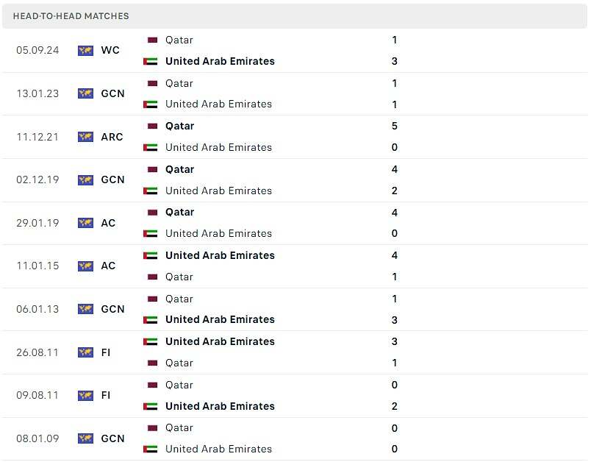Click the UAE flag in 11.12.21 match
The width and height of the screenshot is (591, 462).
151,147
